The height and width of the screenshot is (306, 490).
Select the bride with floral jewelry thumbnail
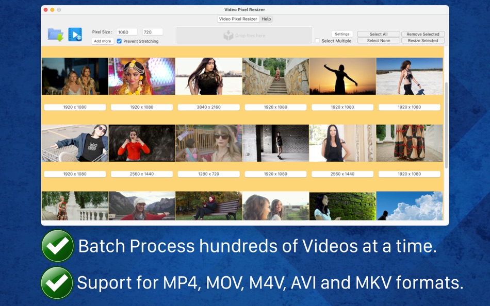click(x=142, y=76)
